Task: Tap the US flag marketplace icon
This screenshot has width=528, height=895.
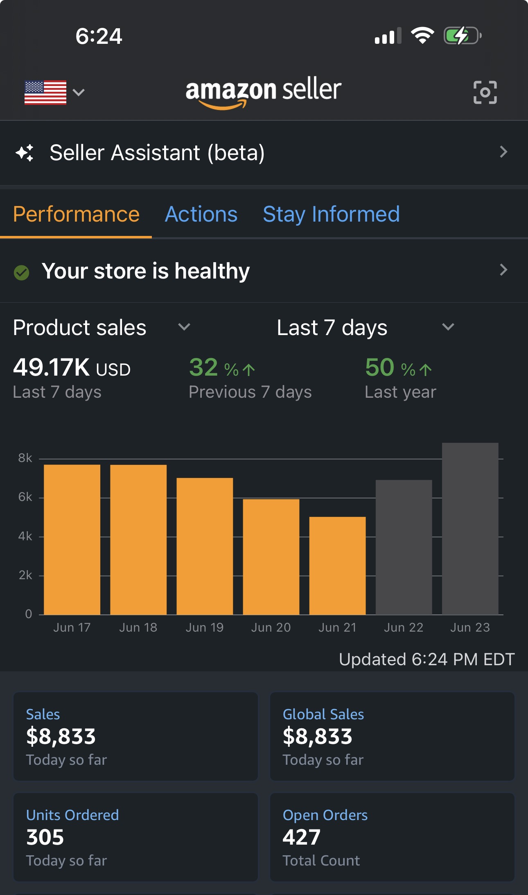Action: (x=45, y=93)
